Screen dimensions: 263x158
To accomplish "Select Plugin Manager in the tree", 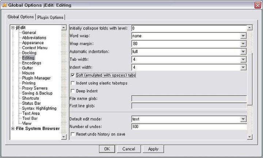I will click(36, 78).
